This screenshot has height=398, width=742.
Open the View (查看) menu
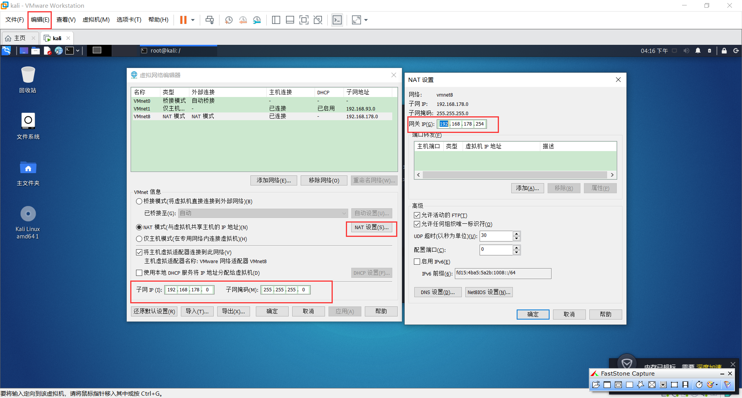pos(66,20)
